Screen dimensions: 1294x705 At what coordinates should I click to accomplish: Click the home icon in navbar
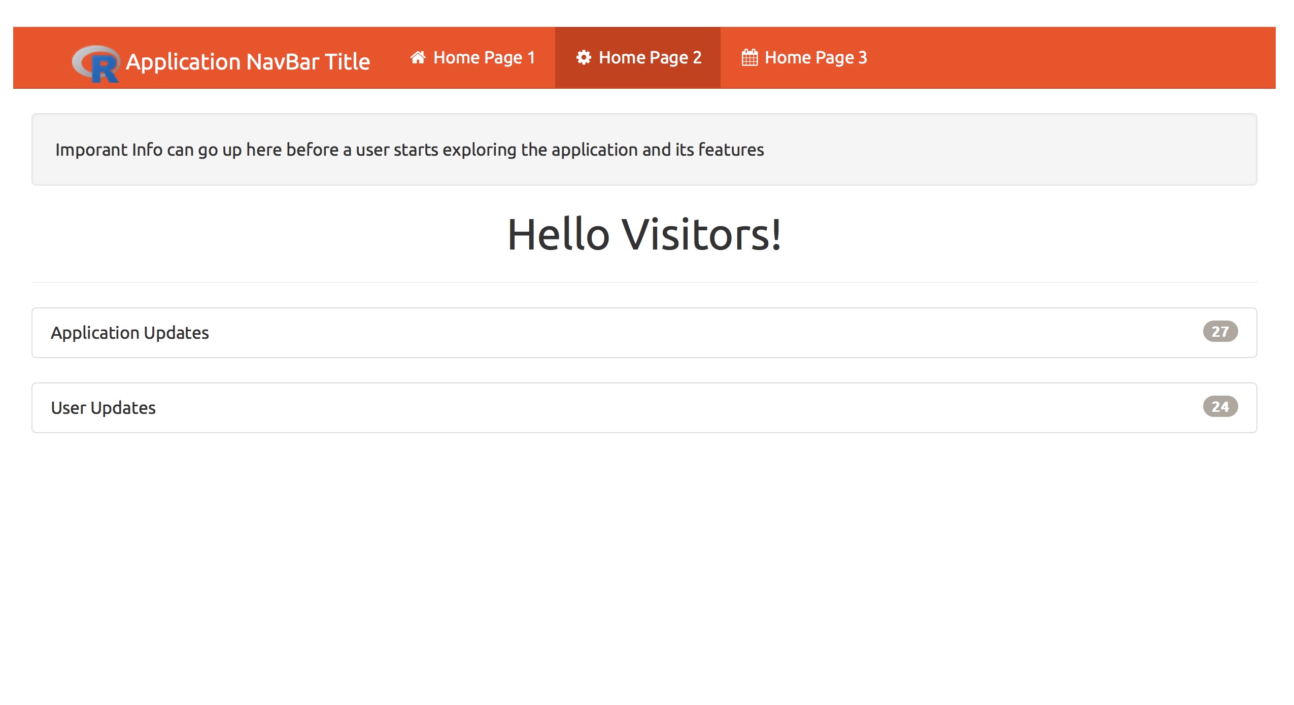(418, 57)
